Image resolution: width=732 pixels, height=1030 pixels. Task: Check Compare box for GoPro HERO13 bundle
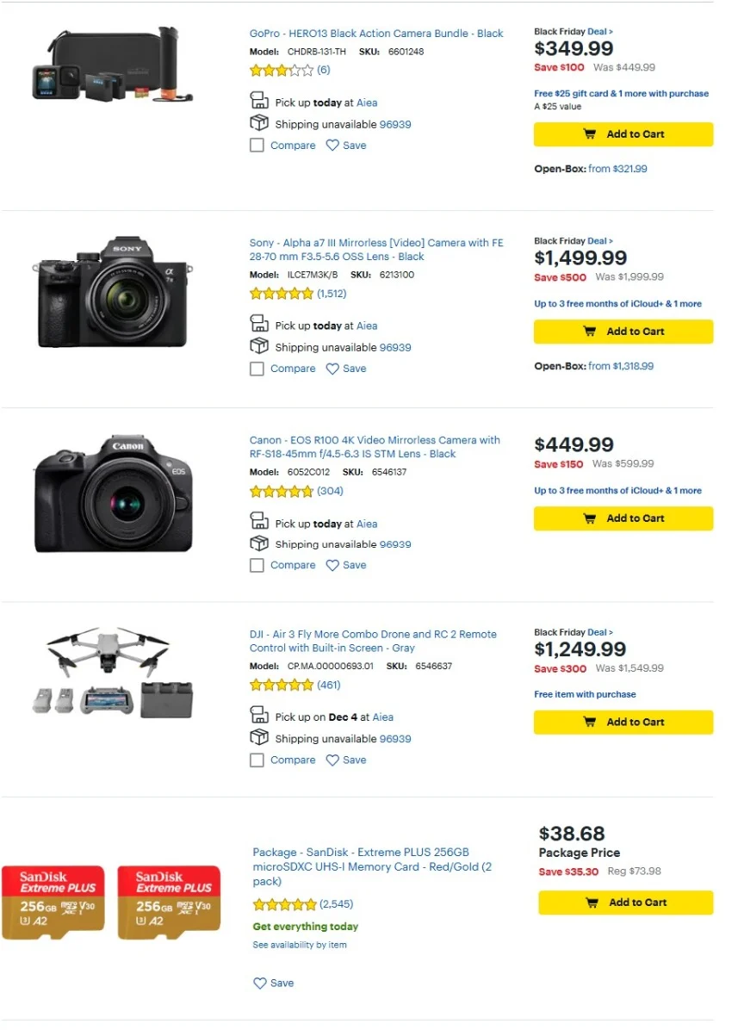257,146
